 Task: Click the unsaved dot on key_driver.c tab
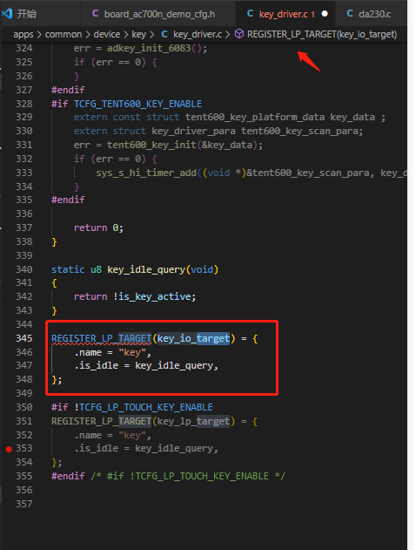click(325, 14)
